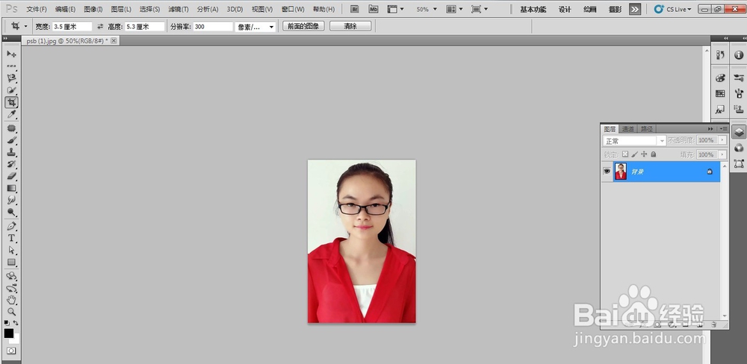747x364 pixels.
Task: Click the 清除 button
Action: [350, 26]
